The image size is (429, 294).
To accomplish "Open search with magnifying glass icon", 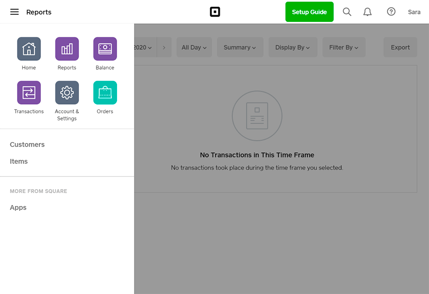I will point(347,12).
